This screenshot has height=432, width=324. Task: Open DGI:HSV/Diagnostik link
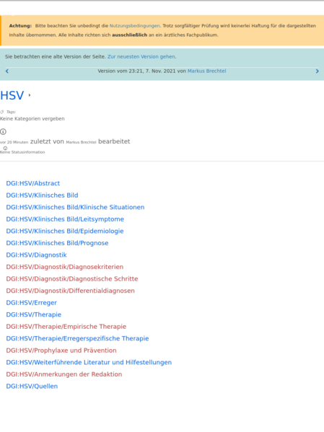tap(36, 255)
